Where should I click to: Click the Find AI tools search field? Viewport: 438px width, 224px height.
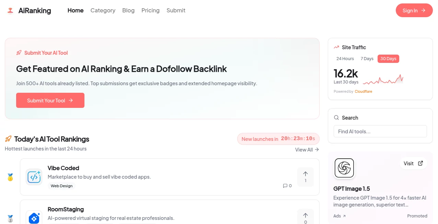[x=380, y=131]
